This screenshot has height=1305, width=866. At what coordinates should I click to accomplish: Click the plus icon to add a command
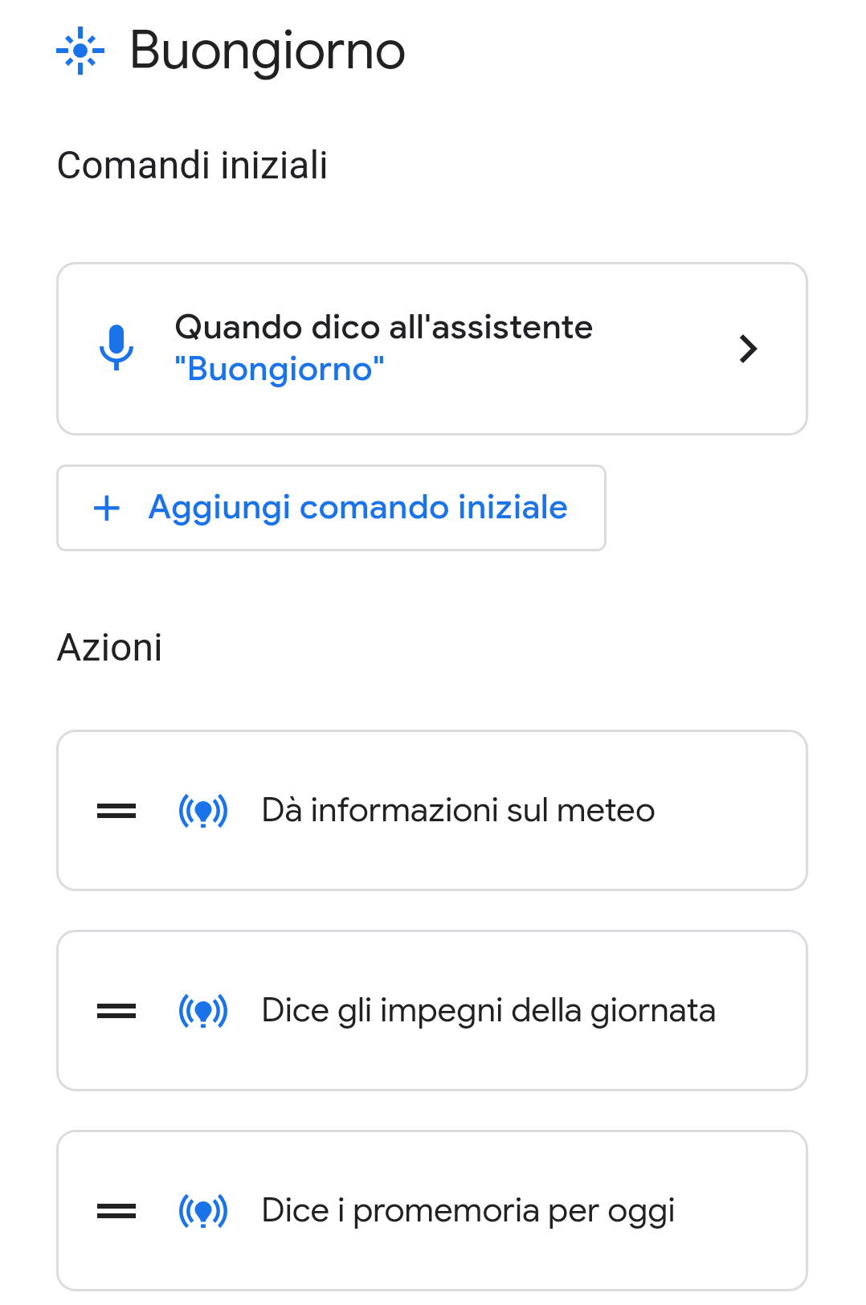coord(107,508)
